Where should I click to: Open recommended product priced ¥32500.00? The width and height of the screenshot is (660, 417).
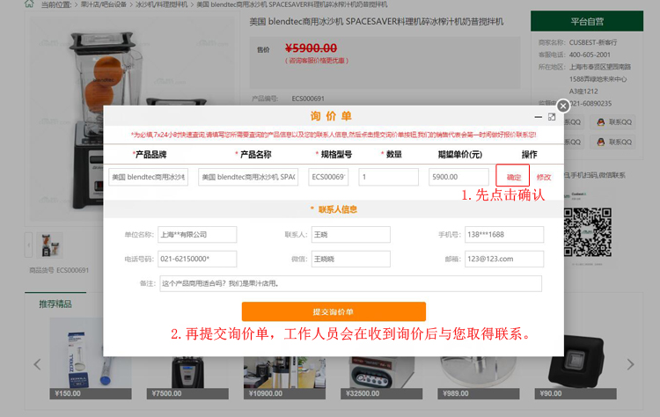(x=381, y=377)
